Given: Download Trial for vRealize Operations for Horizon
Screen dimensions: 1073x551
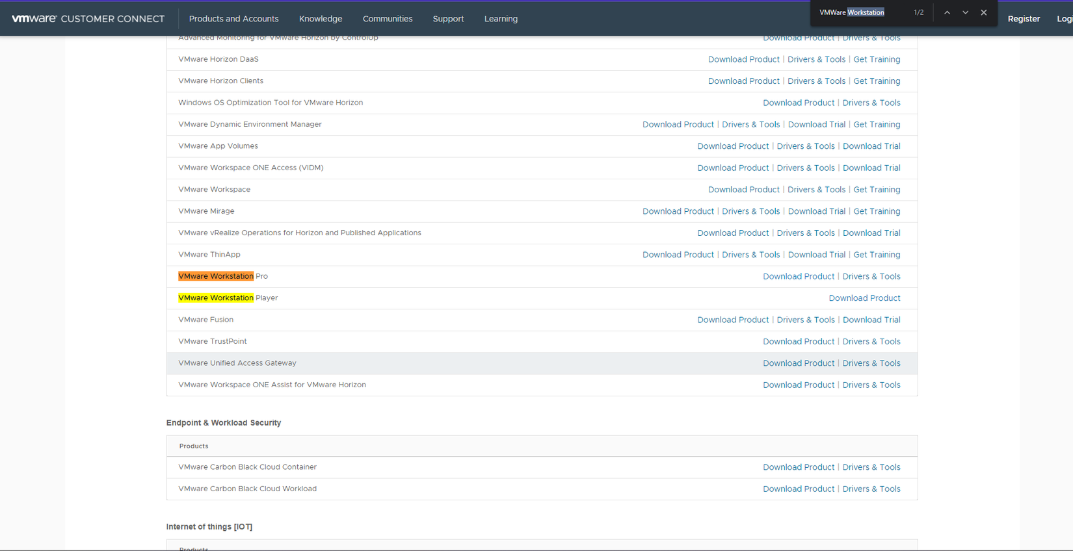Looking at the screenshot, I should (x=871, y=233).
